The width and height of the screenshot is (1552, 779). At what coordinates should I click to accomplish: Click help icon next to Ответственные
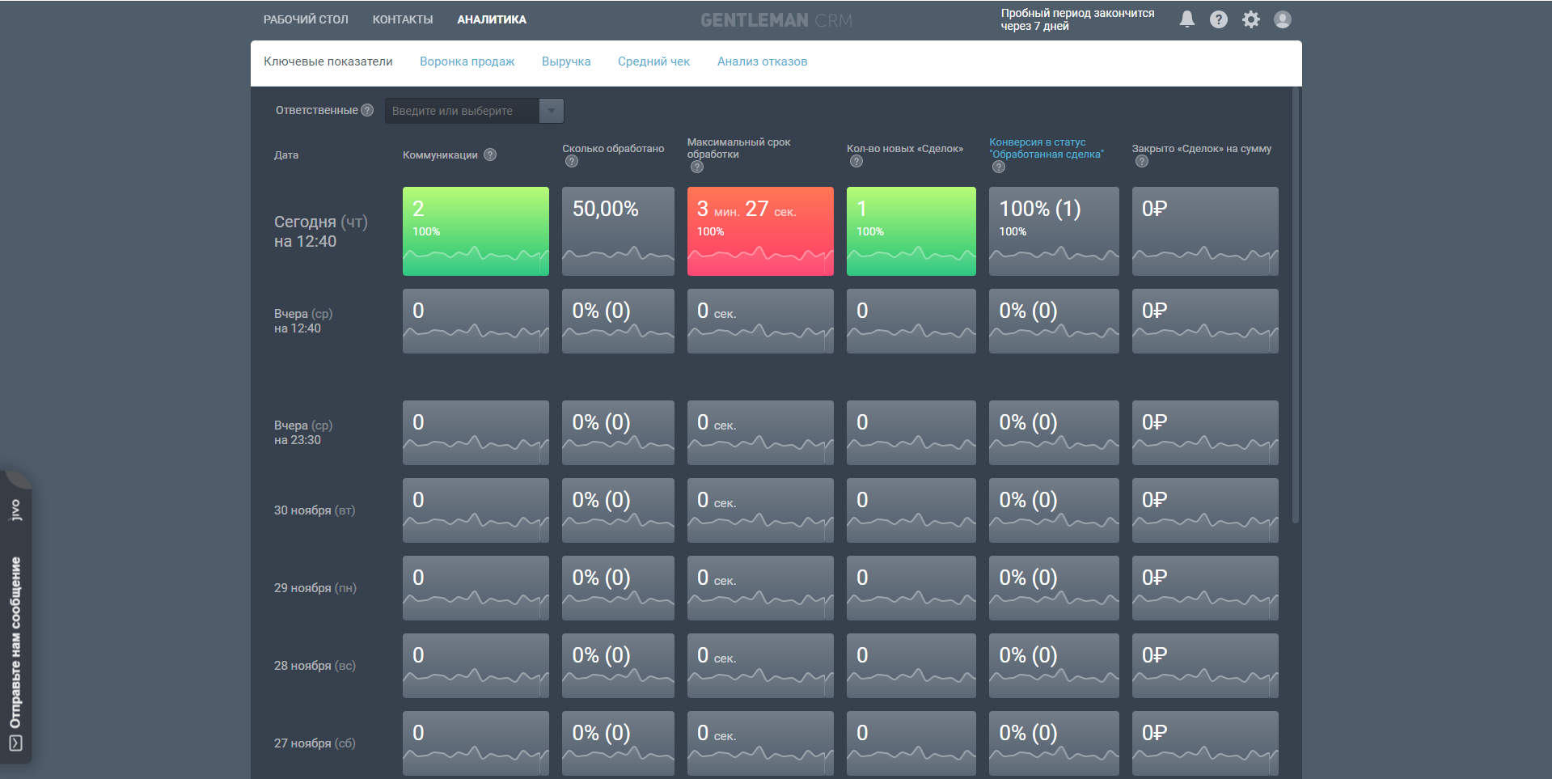(x=367, y=110)
